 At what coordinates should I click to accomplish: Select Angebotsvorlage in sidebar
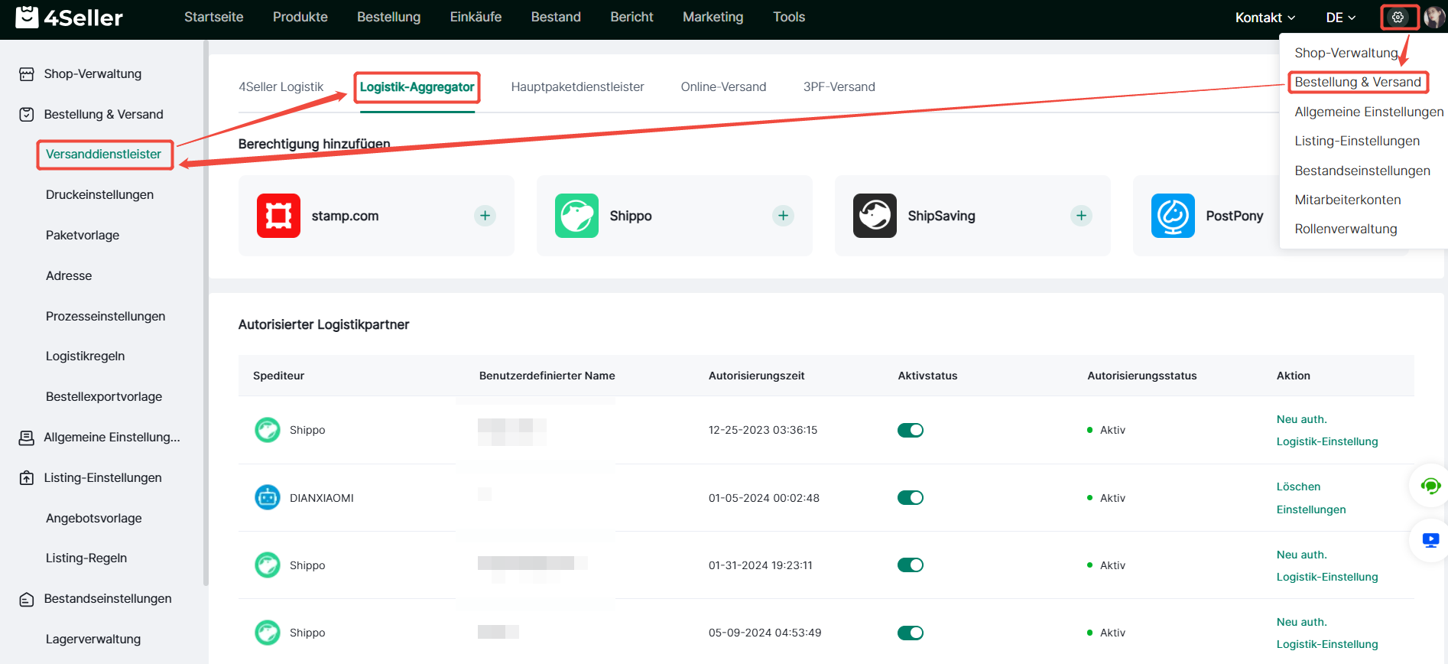coord(94,519)
